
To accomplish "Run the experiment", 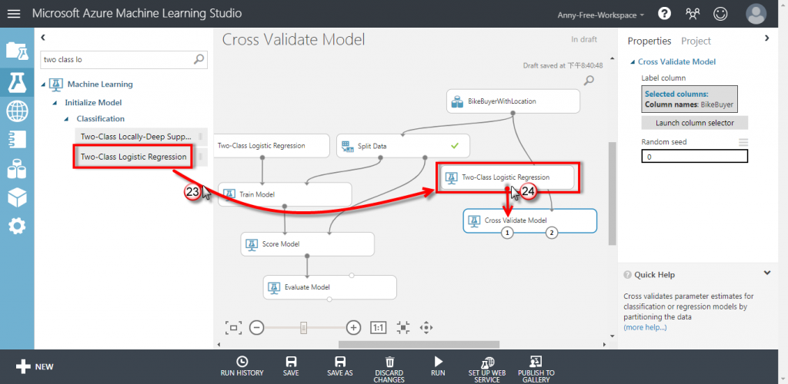I will tap(438, 366).
